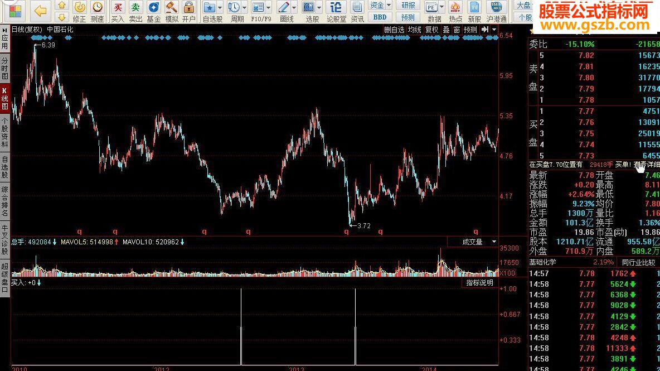Click the 修正 refresh icon
The width and height of the screenshot is (660, 371).
click(79, 7)
